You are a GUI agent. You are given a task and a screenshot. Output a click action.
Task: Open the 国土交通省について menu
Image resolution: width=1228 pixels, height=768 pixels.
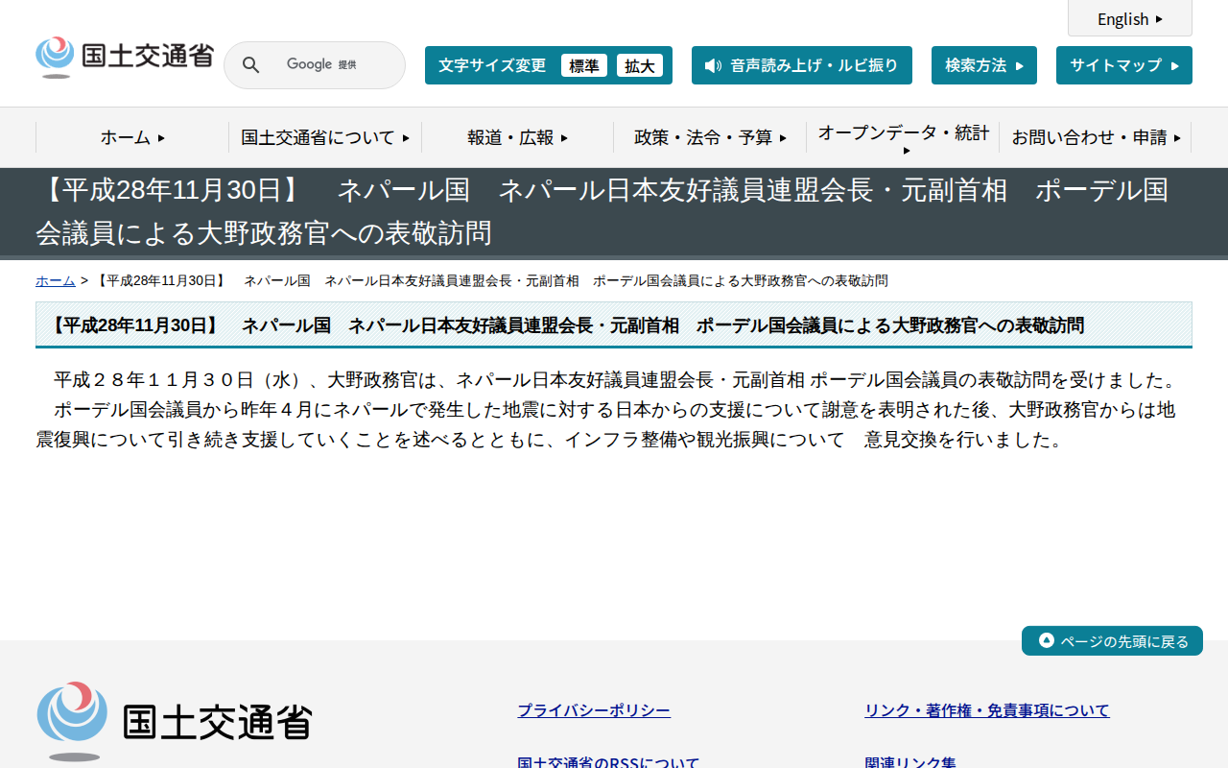click(x=325, y=137)
